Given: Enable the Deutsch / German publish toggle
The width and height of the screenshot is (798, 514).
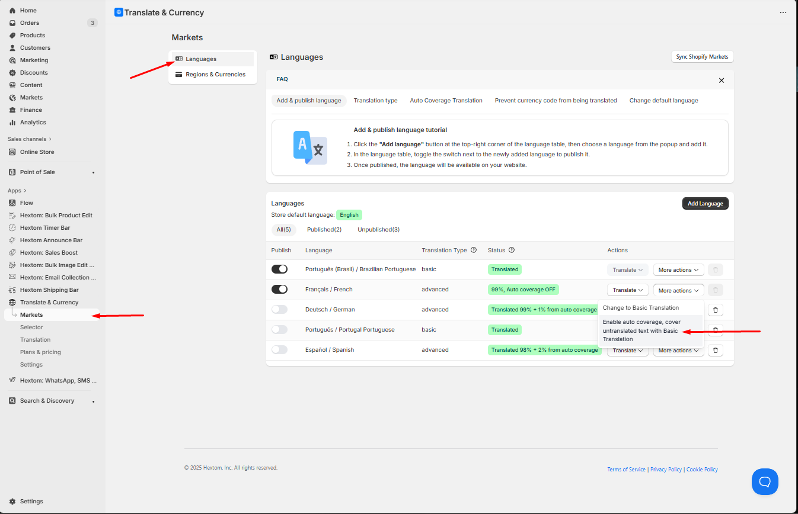Looking at the screenshot, I should pos(279,310).
